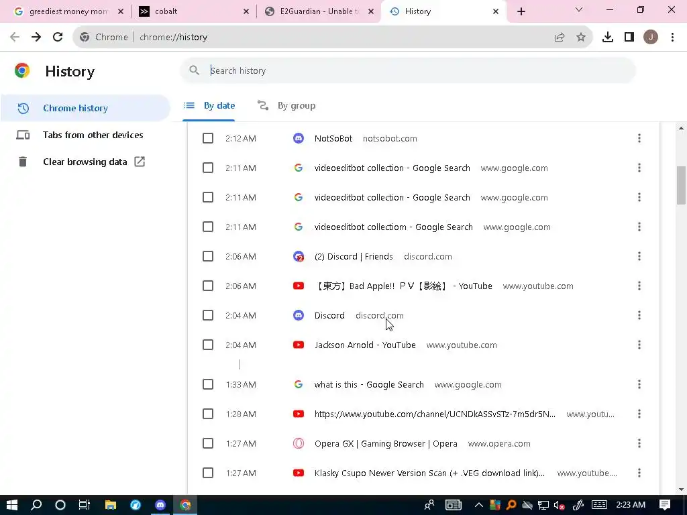Check the Discord Friends entry checkbox
The image size is (687, 515).
point(208,256)
